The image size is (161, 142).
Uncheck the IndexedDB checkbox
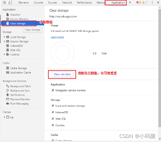point(53,112)
